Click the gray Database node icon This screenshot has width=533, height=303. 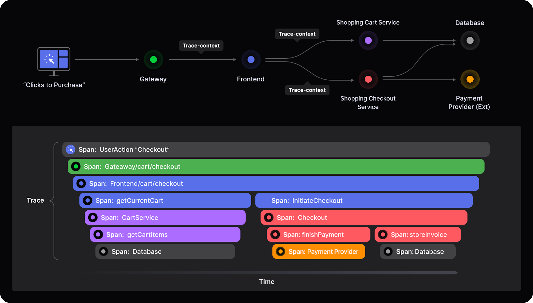tap(470, 40)
